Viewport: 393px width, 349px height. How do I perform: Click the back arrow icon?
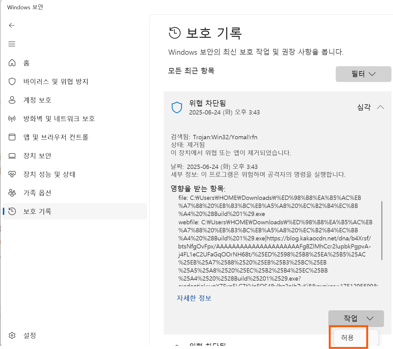[12, 25]
